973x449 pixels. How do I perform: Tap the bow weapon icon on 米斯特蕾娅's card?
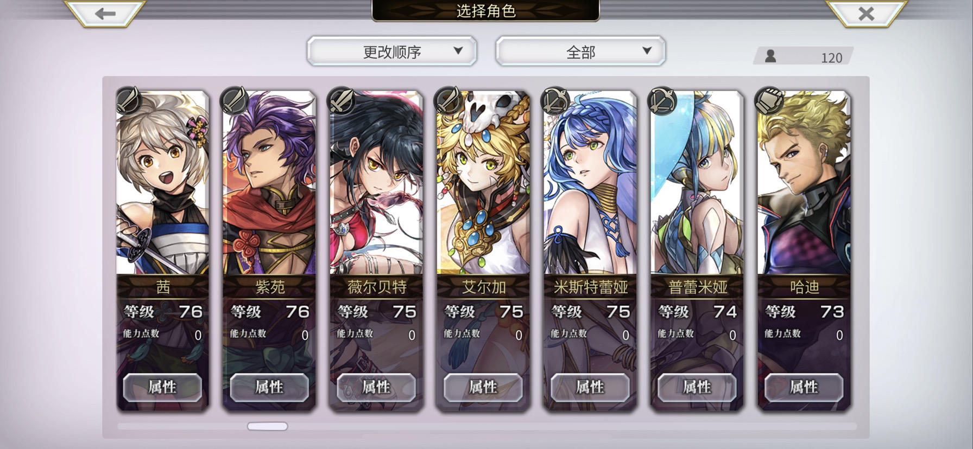click(x=555, y=101)
